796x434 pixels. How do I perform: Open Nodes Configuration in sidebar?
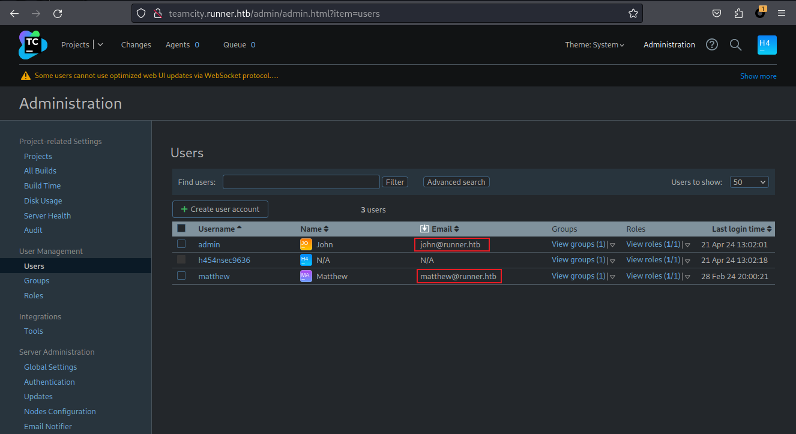pyautogui.click(x=60, y=411)
